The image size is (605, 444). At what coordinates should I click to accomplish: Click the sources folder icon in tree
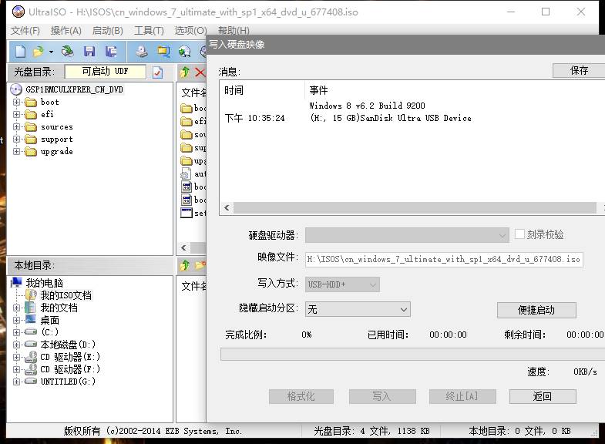click(x=31, y=127)
